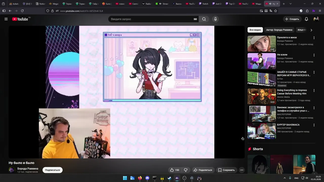
Task: Open the on-screen keyboard in search box
Action: pos(195,19)
